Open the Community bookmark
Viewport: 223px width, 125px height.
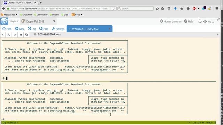click(41, 15)
